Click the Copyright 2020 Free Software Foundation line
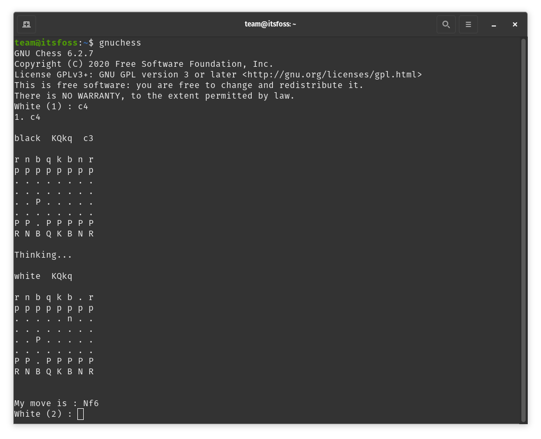The height and width of the screenshot is (439, 541). coord(144,64)
